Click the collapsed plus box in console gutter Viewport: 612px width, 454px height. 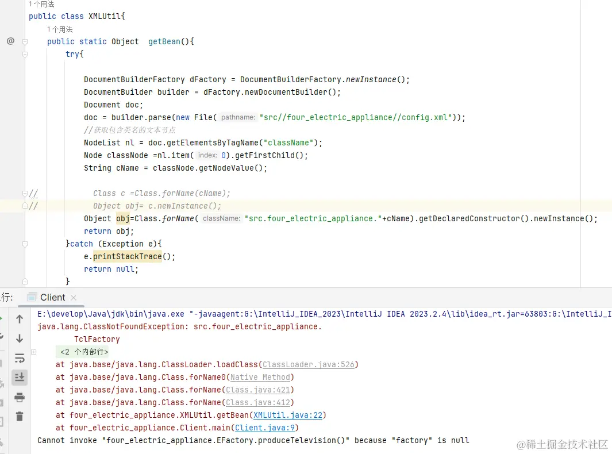click(34, 352)
